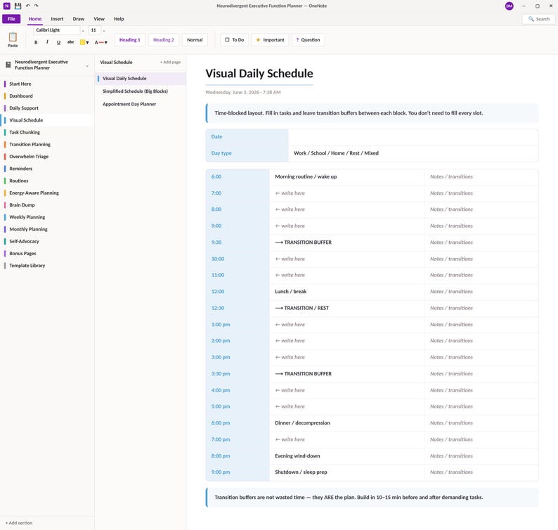Save the notebook with the floppy disk icon
This screenshot has width=558, height=530.
point(18,6)
